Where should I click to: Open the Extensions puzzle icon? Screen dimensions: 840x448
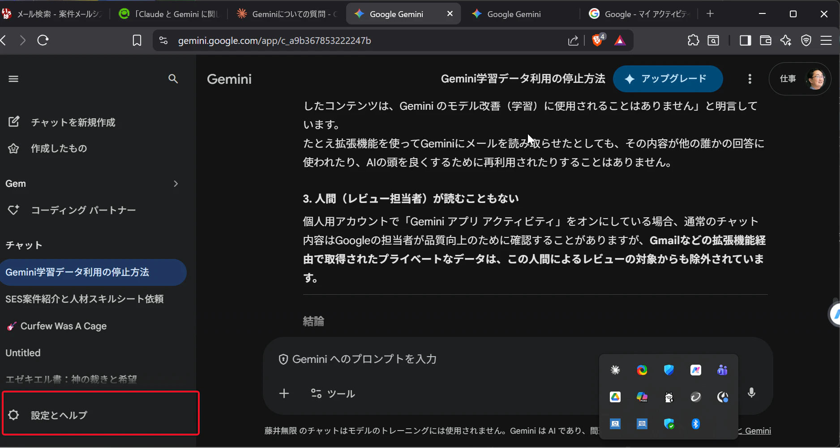693,40
